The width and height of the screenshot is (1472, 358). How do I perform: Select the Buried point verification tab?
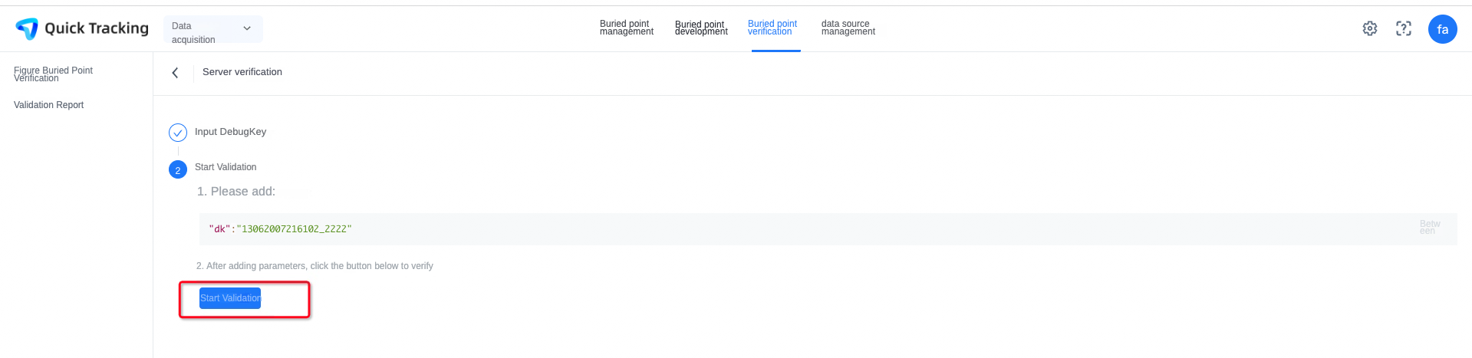coord(772,28)
